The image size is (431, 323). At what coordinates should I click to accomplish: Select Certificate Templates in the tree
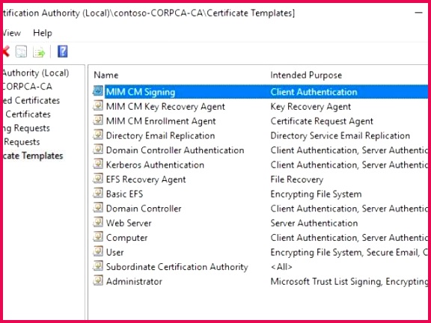pyautogui.click(x=32, y=156)
